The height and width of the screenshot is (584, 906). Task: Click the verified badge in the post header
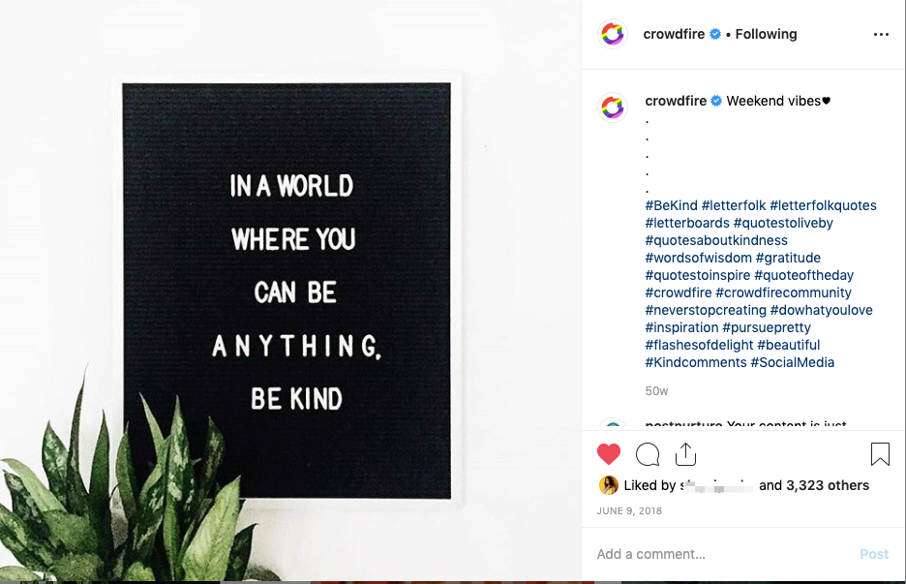tap(715, 34)
